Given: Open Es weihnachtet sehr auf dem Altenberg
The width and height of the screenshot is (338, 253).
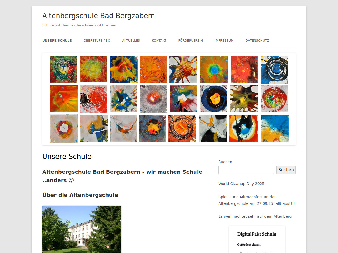Looking at the screenshot, I should tap(255, 216).
